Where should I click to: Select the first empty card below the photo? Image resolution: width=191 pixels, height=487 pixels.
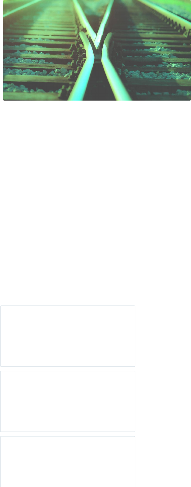(x=68, y=336)
